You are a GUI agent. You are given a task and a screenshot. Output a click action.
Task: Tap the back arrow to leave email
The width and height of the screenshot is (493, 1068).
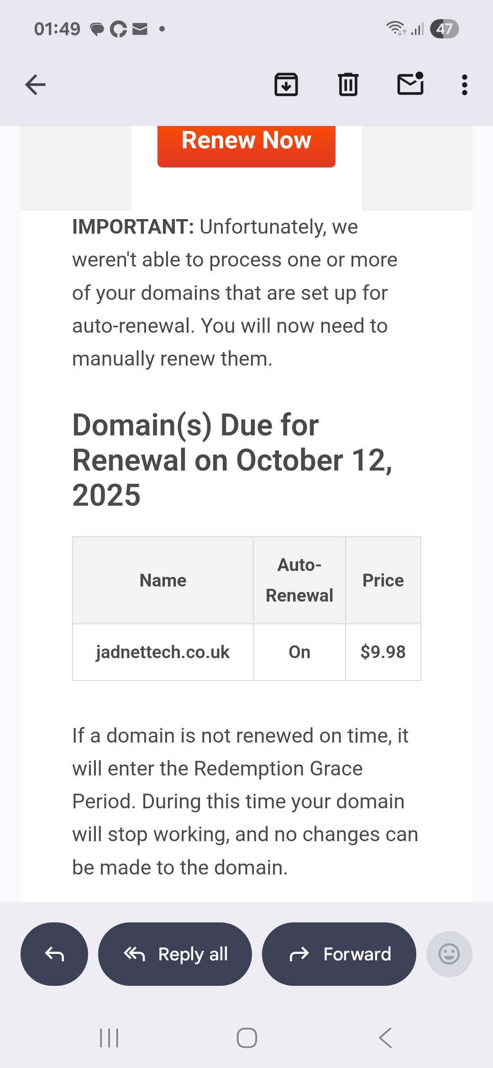35,85
